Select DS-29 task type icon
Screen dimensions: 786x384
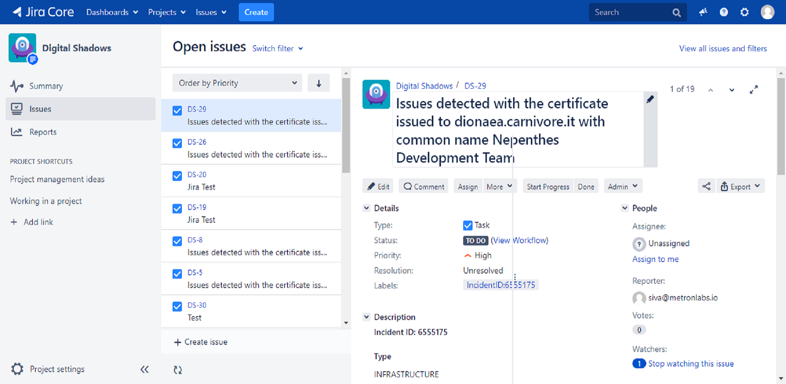point(177,111)
